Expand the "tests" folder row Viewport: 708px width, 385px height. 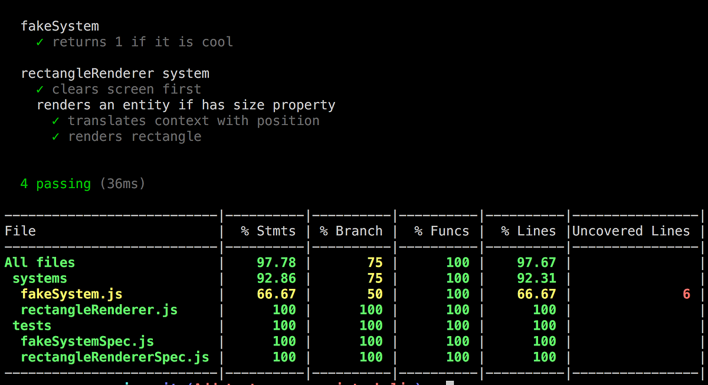pos(32,325)
